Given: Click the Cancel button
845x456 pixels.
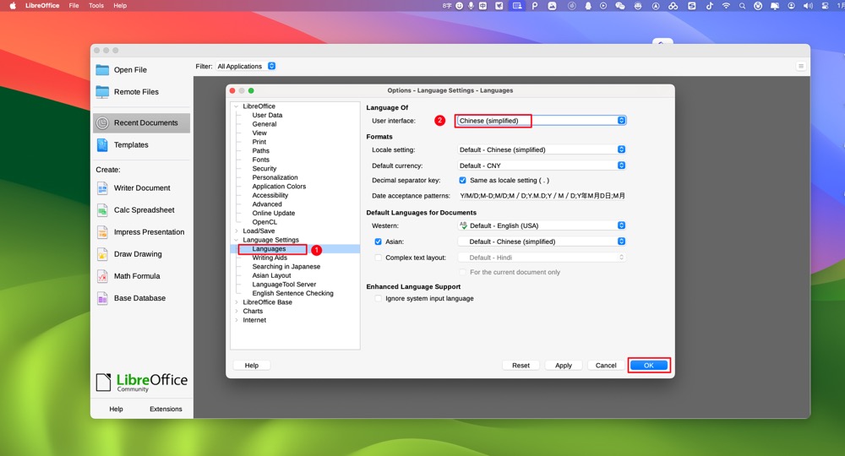Looking at the screenshot, I should pos(605,365).
